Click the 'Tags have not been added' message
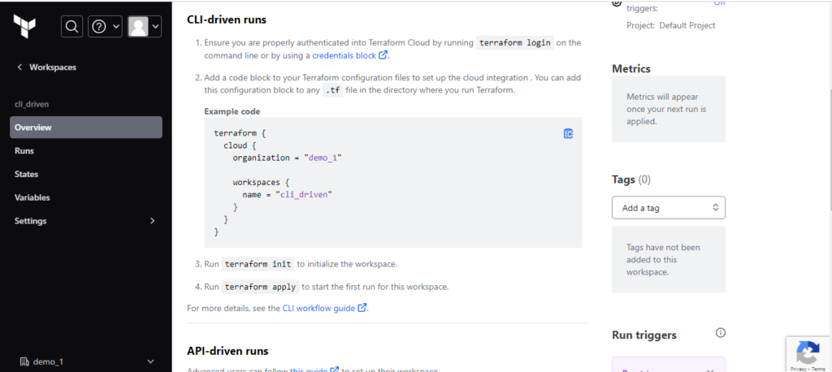Viewport: 832px width, 372px height. point(669,259)
